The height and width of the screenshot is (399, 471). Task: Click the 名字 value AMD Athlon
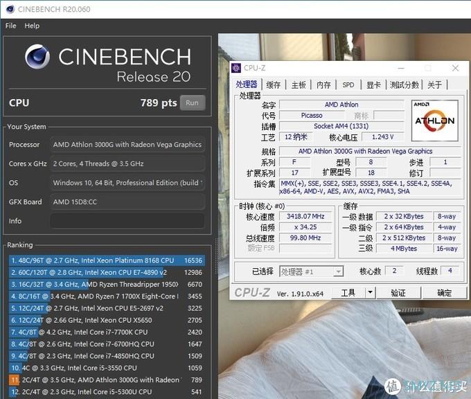click(x=341, y=105)
